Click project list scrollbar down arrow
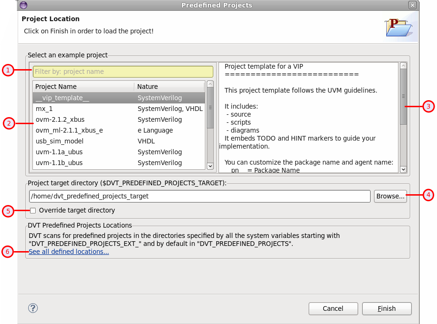Viewport: 437px width, 324px height. click(210, 166)
